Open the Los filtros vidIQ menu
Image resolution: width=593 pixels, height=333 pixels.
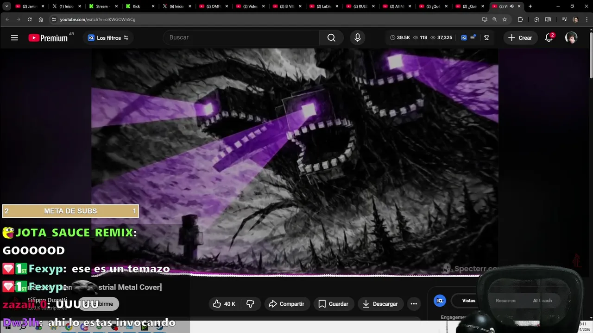[x=108, y=38]
